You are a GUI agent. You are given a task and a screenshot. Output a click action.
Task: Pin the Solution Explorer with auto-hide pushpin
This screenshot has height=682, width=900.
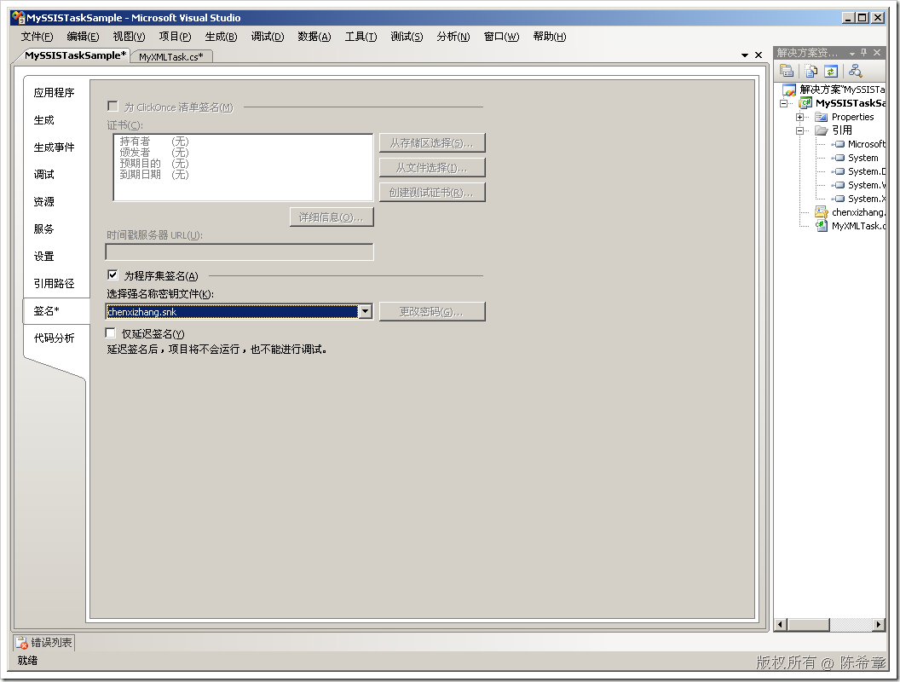pyautogui.click(x=864, y=52)
